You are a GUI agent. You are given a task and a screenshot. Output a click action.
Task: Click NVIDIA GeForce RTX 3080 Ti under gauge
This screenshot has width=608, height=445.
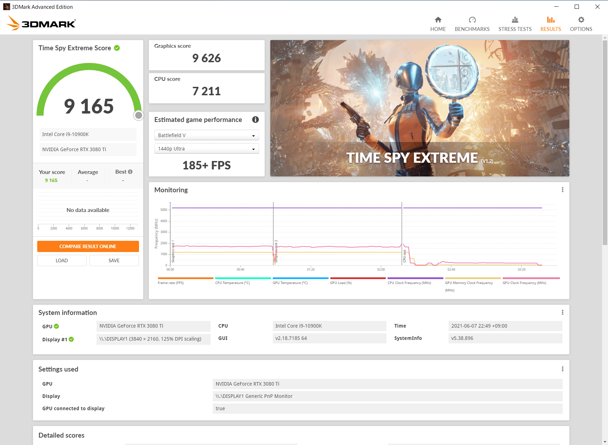point(88,149)
